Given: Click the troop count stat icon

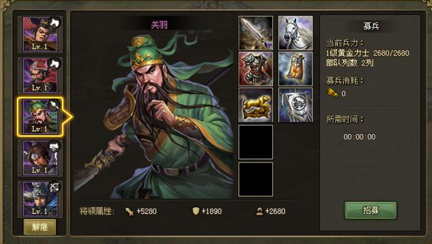Looking at the screenshot, I should [259, 211].
